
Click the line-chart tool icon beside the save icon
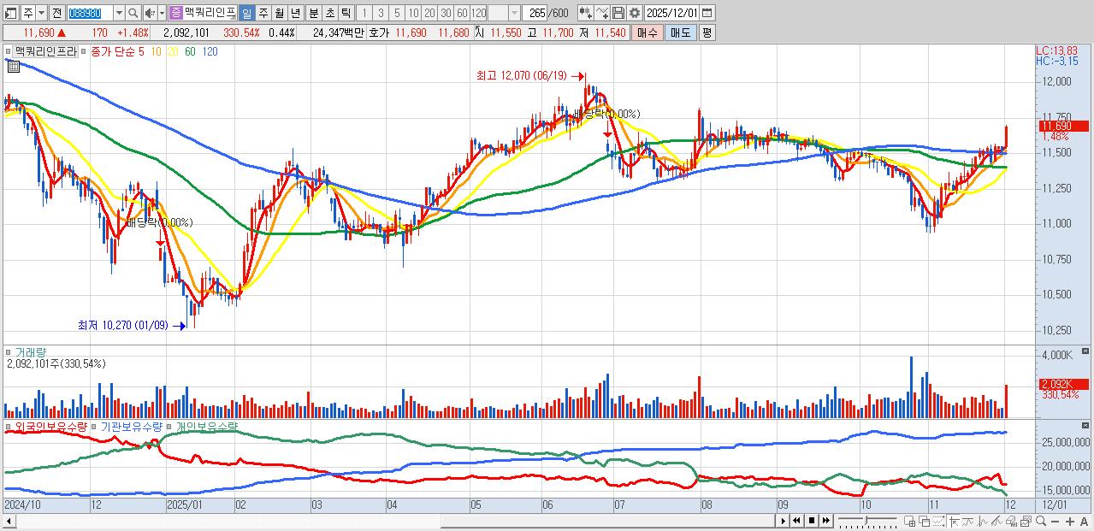[601, 13]
